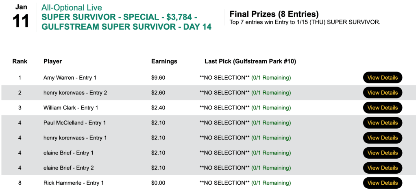Show details for Paul McClelland's entry
The height and width of the screenshot is (194, 416).
(382, 123)
